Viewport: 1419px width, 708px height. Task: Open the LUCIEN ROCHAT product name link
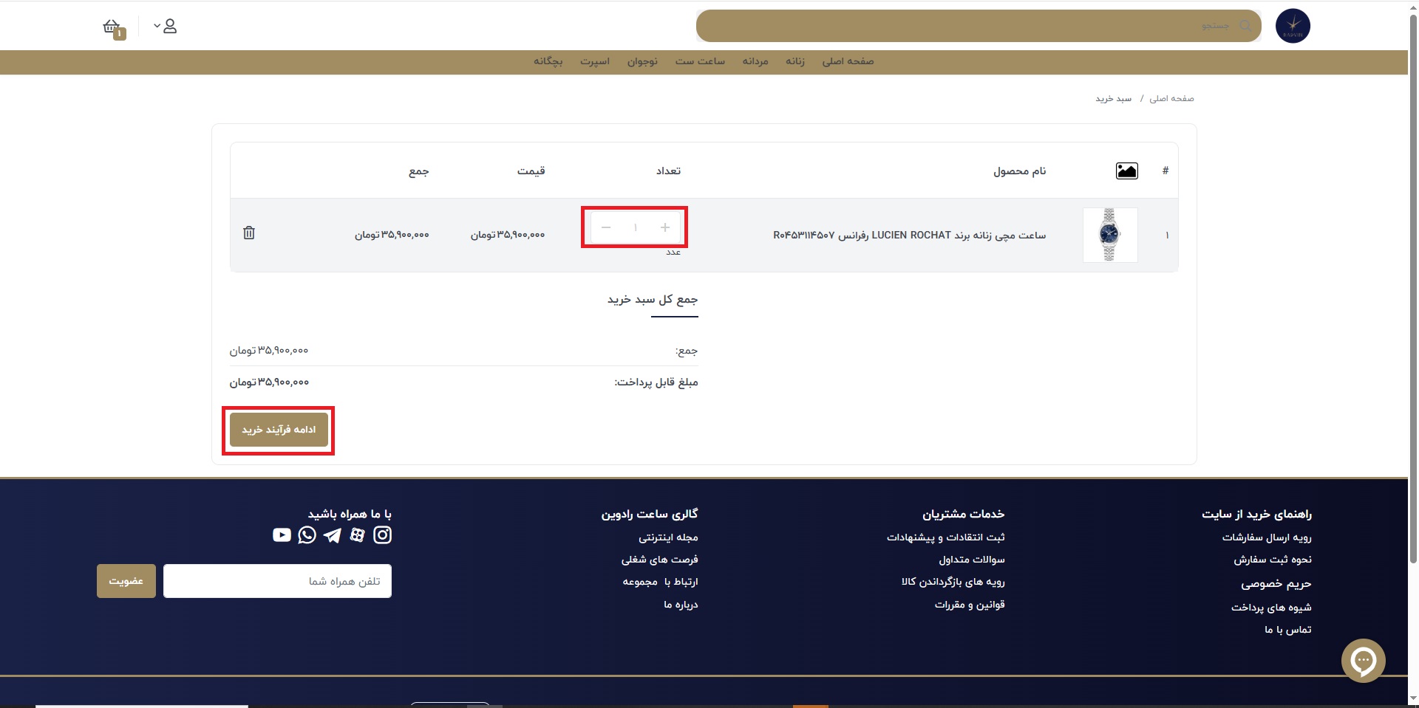click(909, 235)
